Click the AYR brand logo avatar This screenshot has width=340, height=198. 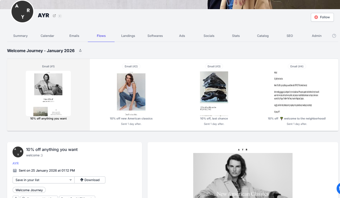coord(22,11)
